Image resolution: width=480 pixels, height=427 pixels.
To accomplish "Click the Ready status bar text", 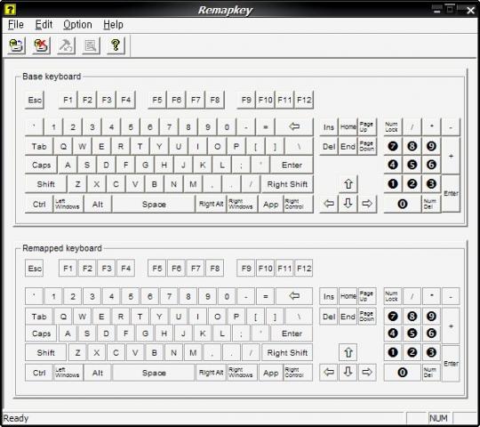I will [16, 418].
